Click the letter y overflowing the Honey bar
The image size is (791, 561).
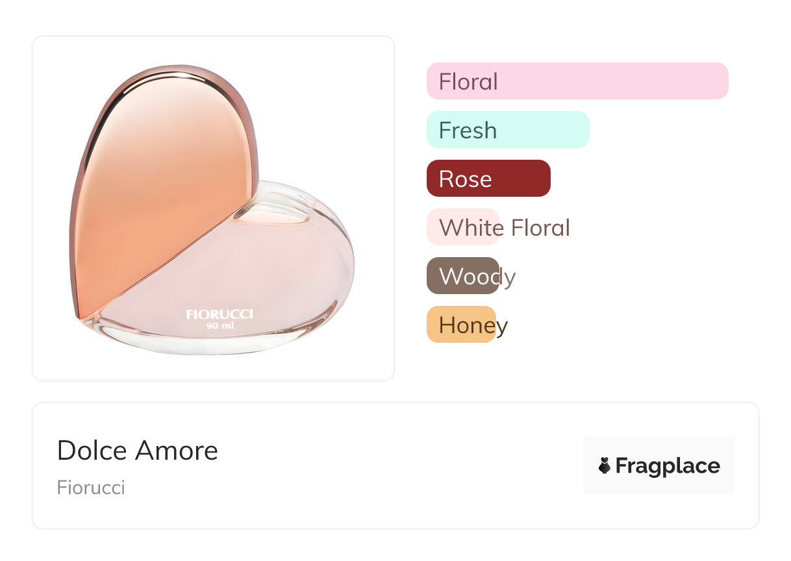coord(501,327)
